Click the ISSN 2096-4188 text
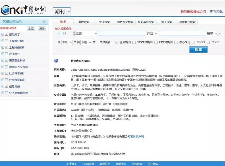This screenshot has width=225, height=166. coord(80,148)
